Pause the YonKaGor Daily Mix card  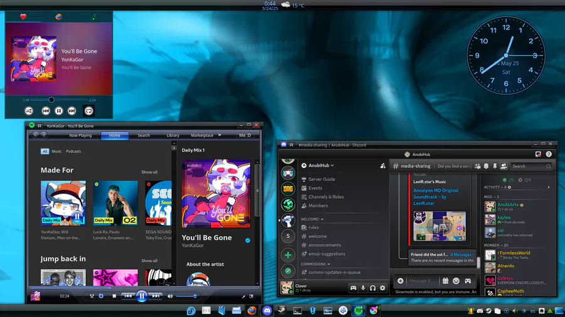[77, 216]
